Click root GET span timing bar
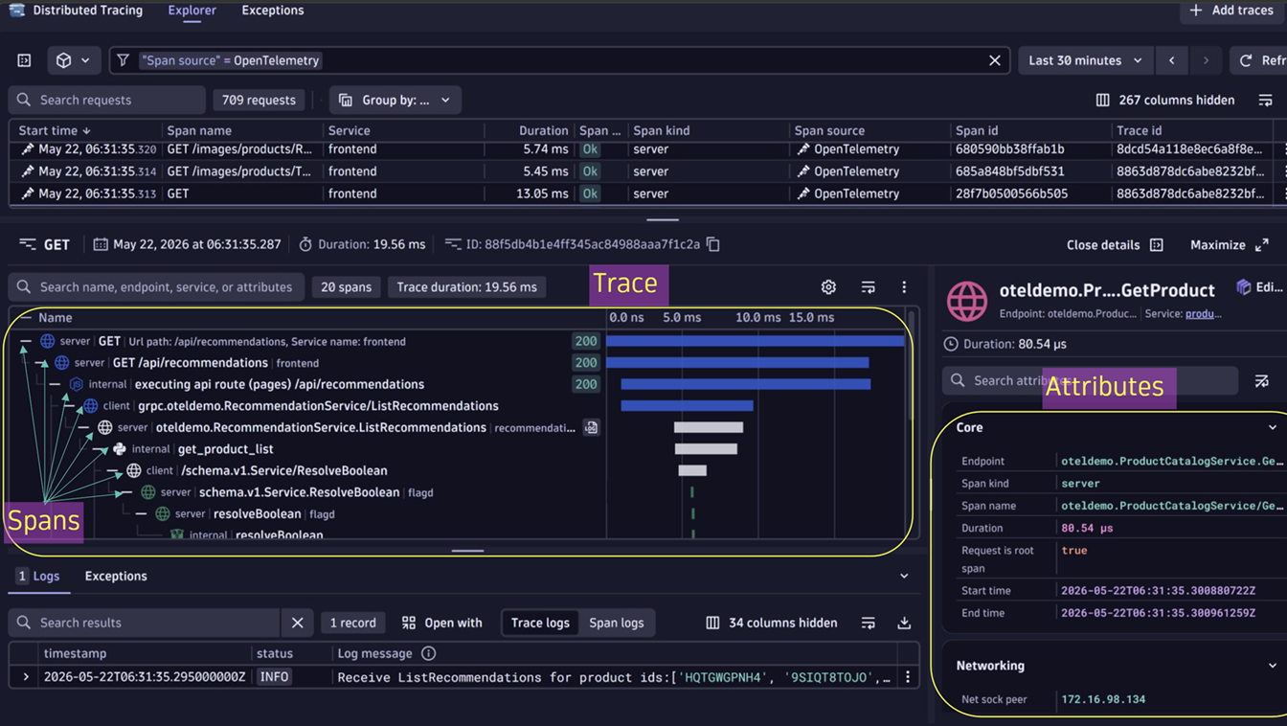 click(755, 341)
